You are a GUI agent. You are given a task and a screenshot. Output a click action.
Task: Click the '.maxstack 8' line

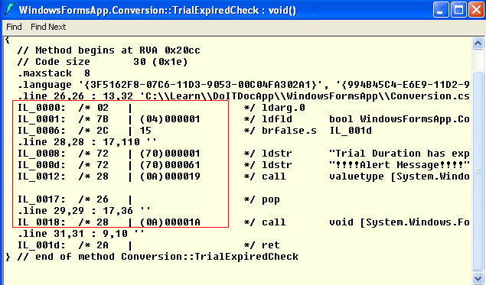coord(54,73)
